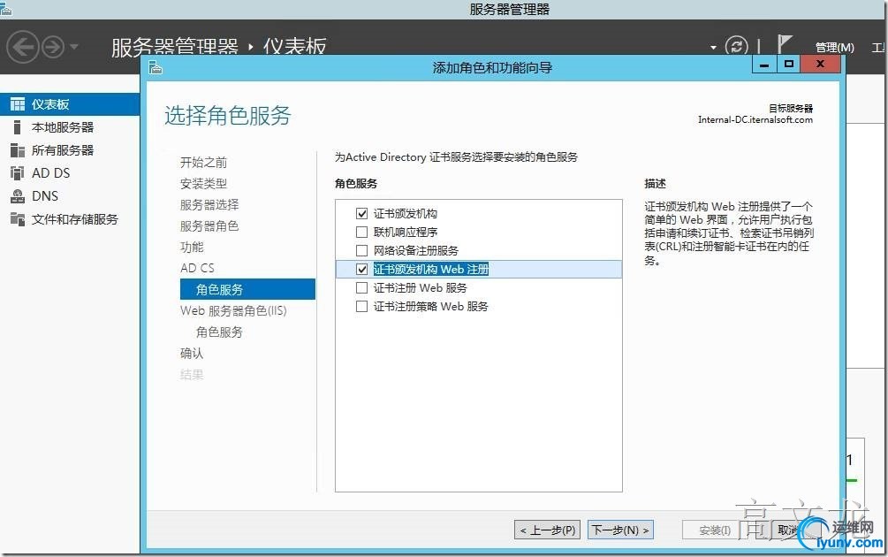Go to the 服务器角色 wizard step
The height and width of the screenshot is (557, 888).
click(209, 226)
